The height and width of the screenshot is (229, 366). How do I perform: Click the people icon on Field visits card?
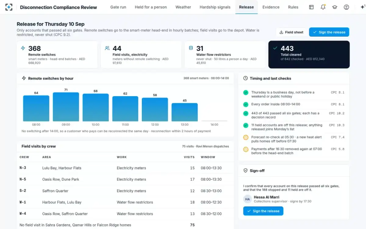pos(107,48)
